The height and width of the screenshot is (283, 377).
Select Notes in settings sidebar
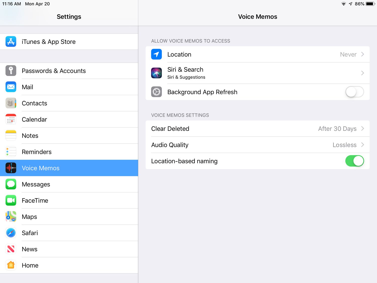tap(30, 136)
